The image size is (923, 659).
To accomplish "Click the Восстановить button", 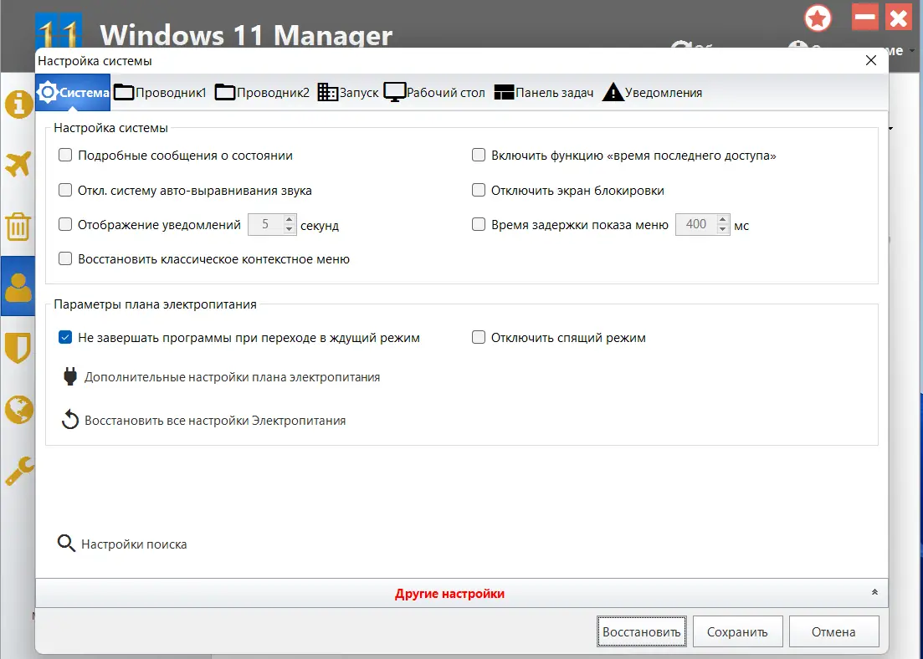I will tap(642, 632).
